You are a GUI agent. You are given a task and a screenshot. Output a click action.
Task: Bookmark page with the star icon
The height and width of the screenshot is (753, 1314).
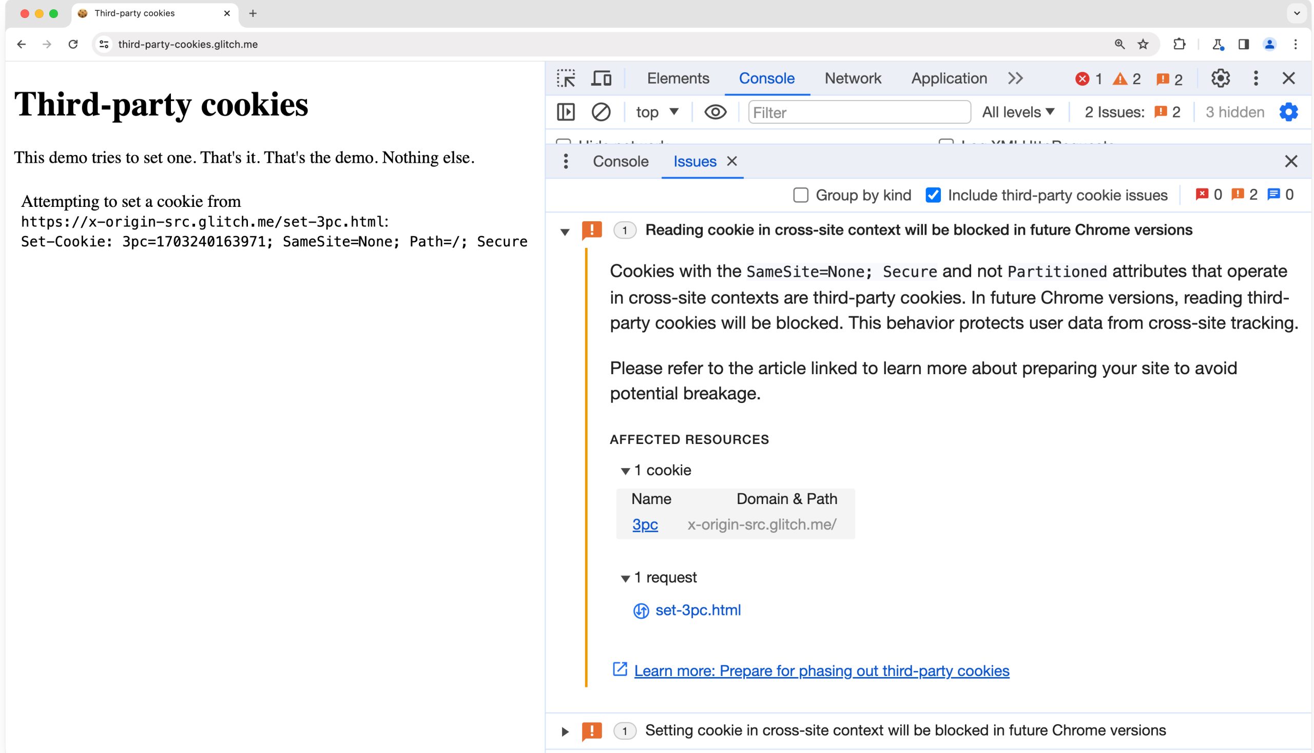(1143, 45)
